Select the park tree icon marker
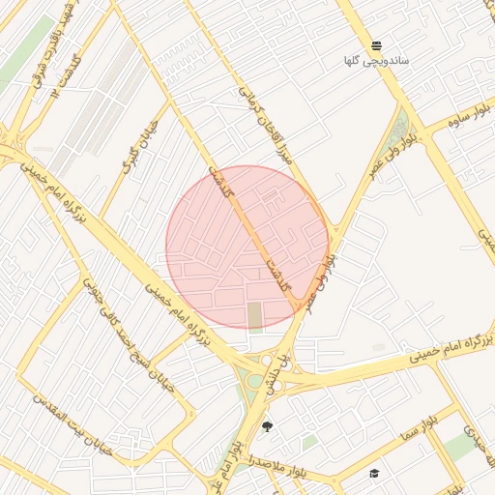The image size is (495, 495). tap(267, 426)
